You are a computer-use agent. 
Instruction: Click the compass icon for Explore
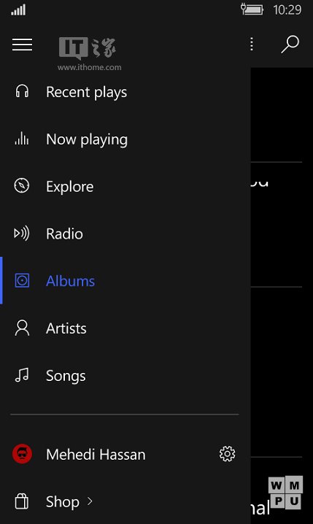pos(22,185)
